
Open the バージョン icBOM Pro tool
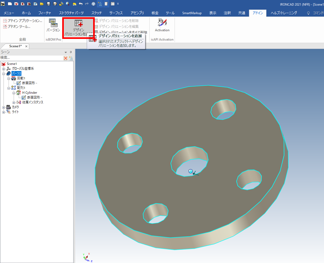pos(53,25)
